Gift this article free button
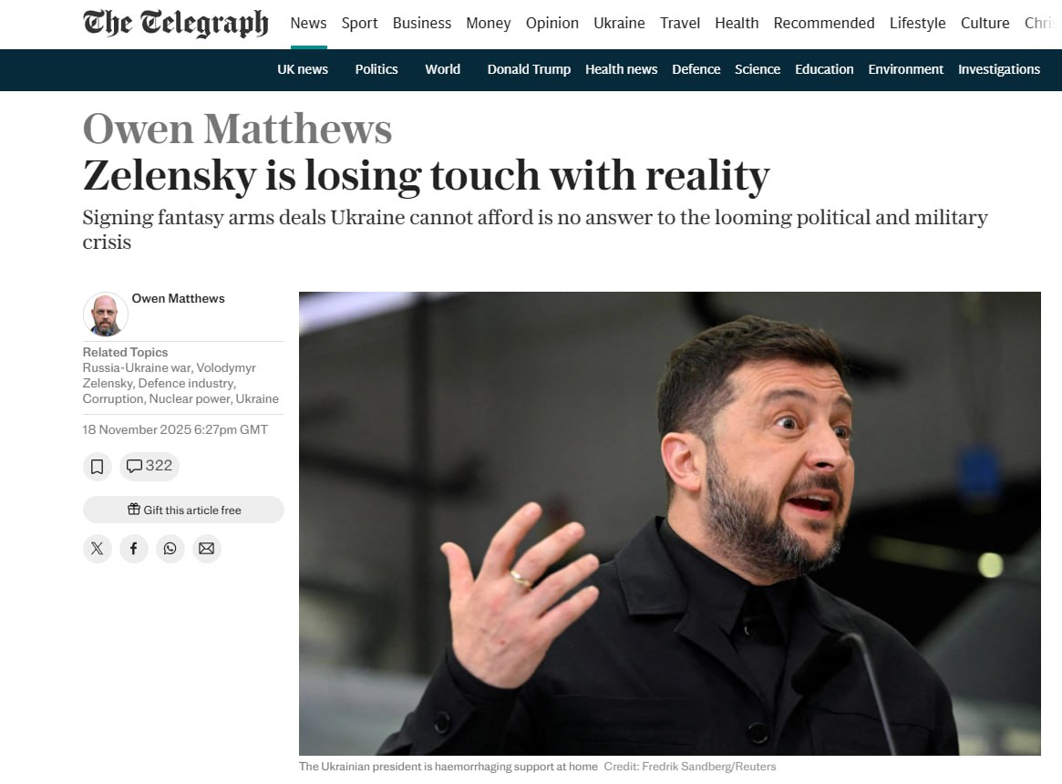Viewport: 1062px width, 784px height. [x=183, y=510]
